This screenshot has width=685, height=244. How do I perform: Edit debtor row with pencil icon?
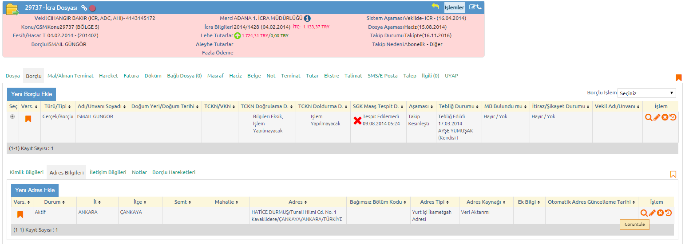pos(657,117)
